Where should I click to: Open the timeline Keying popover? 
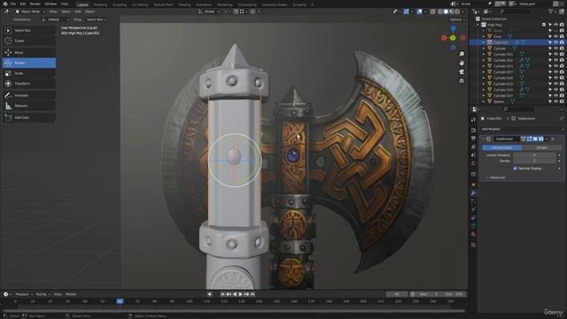coord(43,294)
